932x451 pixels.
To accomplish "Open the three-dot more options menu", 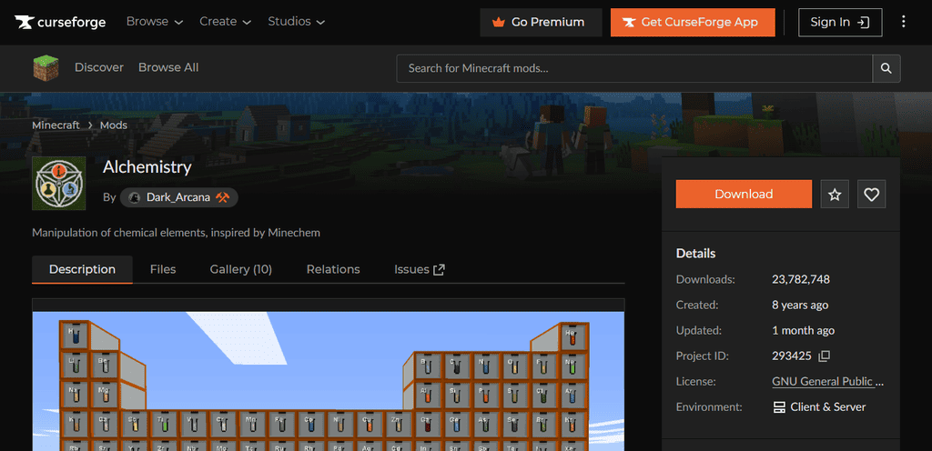I will [x=904, y=22].
